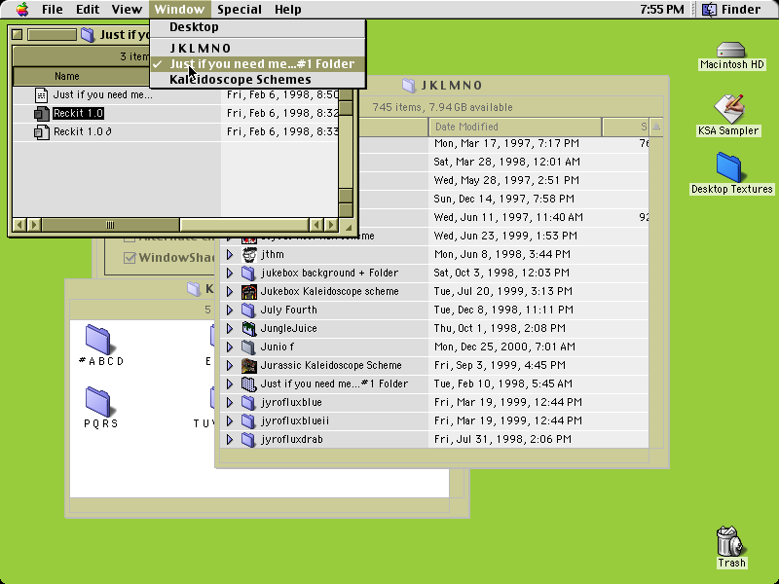Select the Jurassic Kaleidoscope Scheme icon
The height and width of the screenshot is (584, 779).
click(249, 366)
